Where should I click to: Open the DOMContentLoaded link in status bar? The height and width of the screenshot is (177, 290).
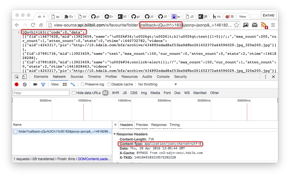94,159
